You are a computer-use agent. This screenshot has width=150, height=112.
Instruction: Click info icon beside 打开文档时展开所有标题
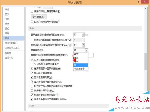coord(59,22)
